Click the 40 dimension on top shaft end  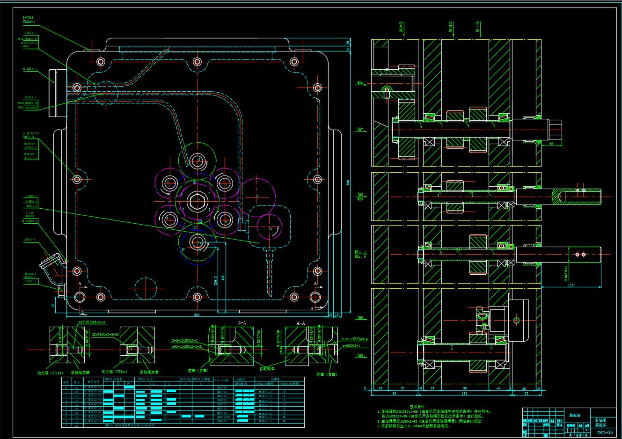pyautogui.click(x=550, y=144)
